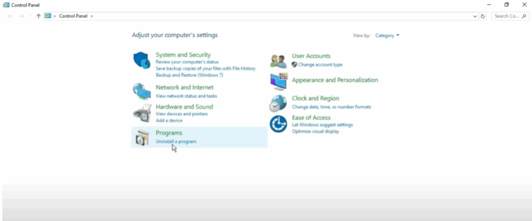Open the Appearance and Personalization monitor icon
The height and width of the screenshot is (221, 532).
(279, 81)
